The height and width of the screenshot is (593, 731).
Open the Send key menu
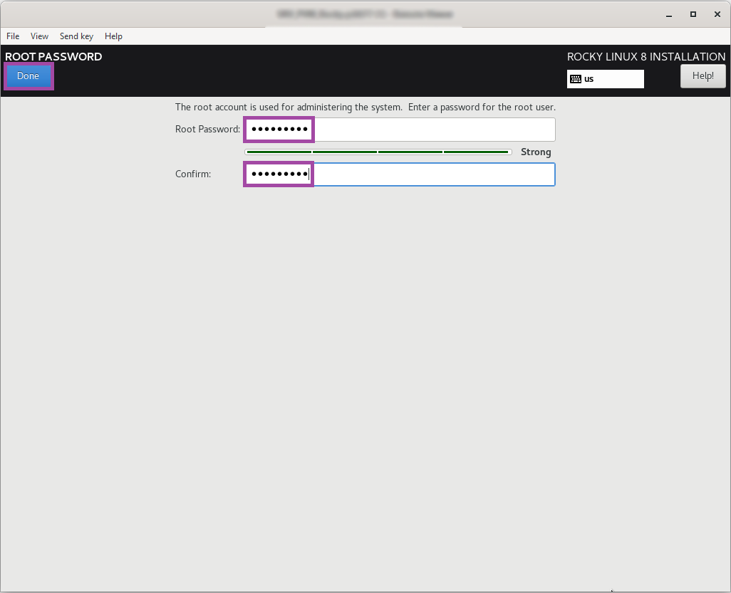pyautogui.click(x=76, y=36)
